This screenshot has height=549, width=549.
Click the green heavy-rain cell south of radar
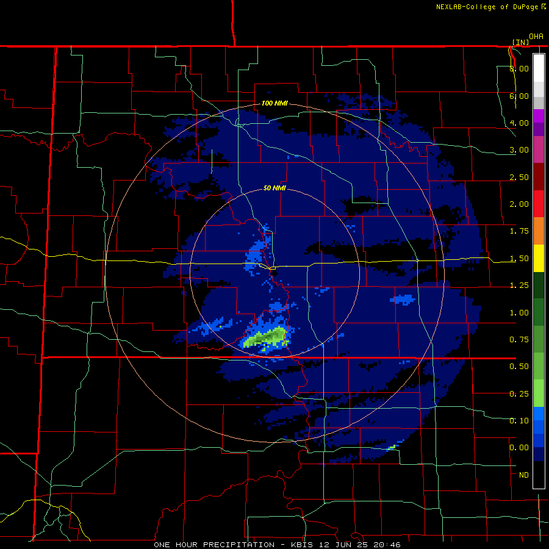(x=267, y=338)
